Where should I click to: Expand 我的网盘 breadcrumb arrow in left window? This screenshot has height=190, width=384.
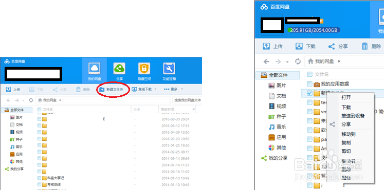[x=60, y=100]
